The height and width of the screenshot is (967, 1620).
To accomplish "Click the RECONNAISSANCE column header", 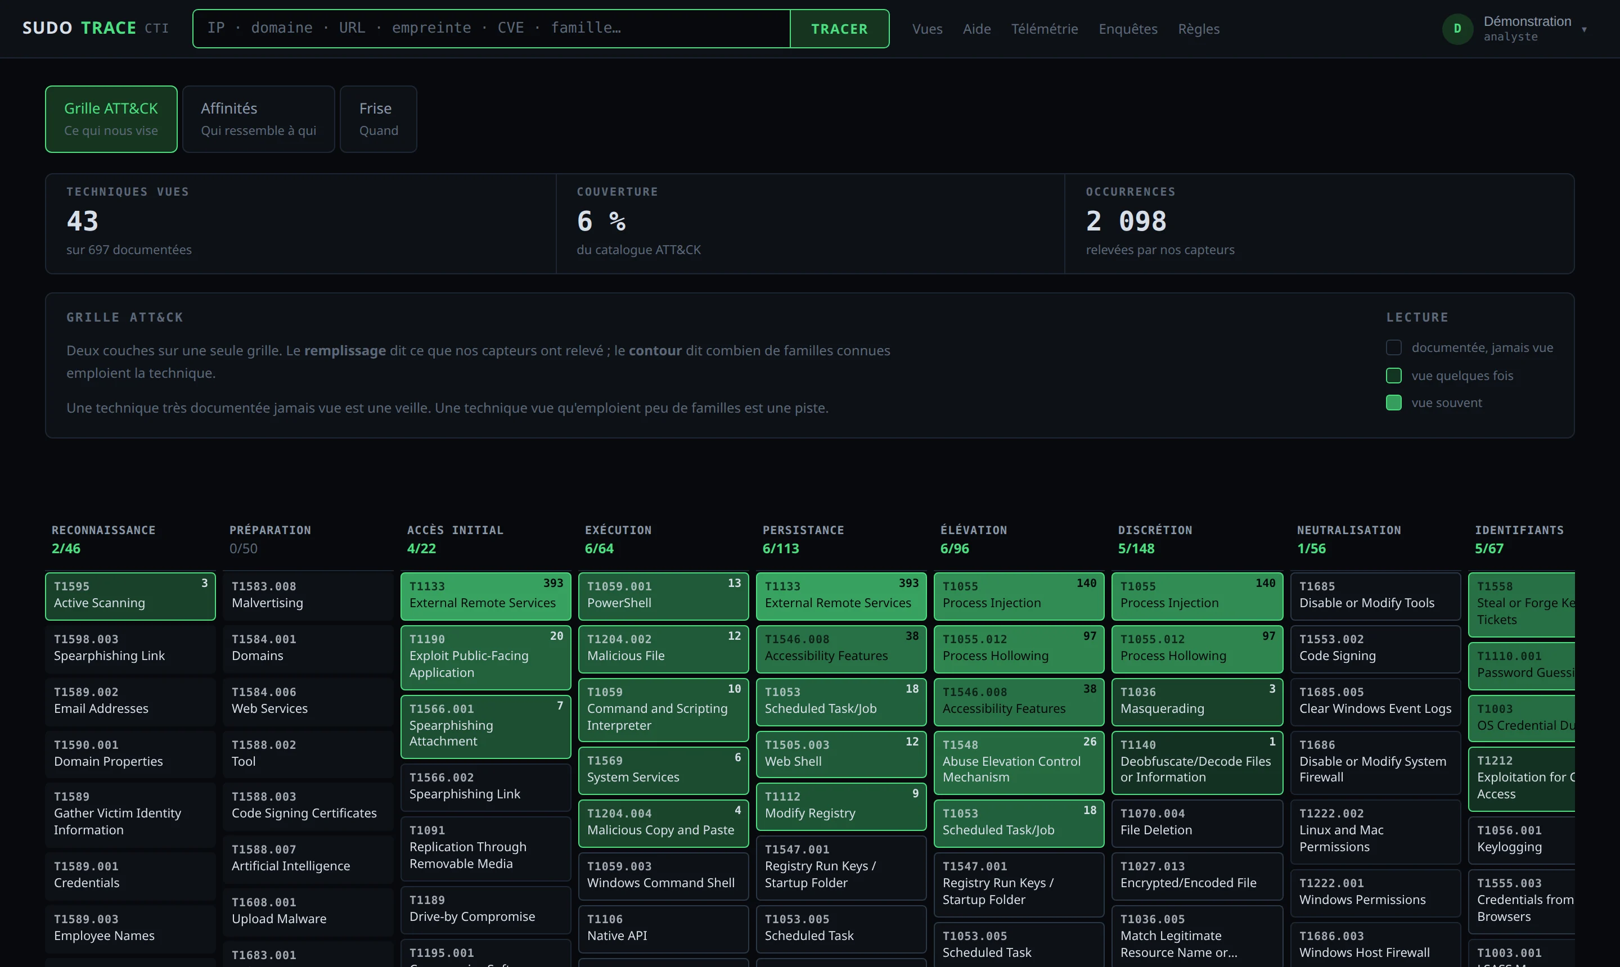I will click(103, 530).
